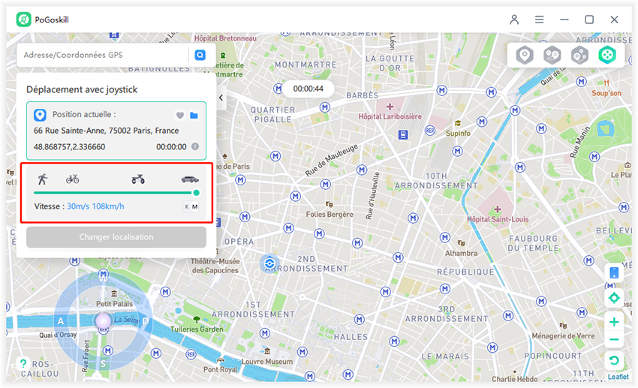The width and height of the screenshot is (638, 388).
Task: Click Hôpital Saint-Louis label
Action: pos(498,219)
